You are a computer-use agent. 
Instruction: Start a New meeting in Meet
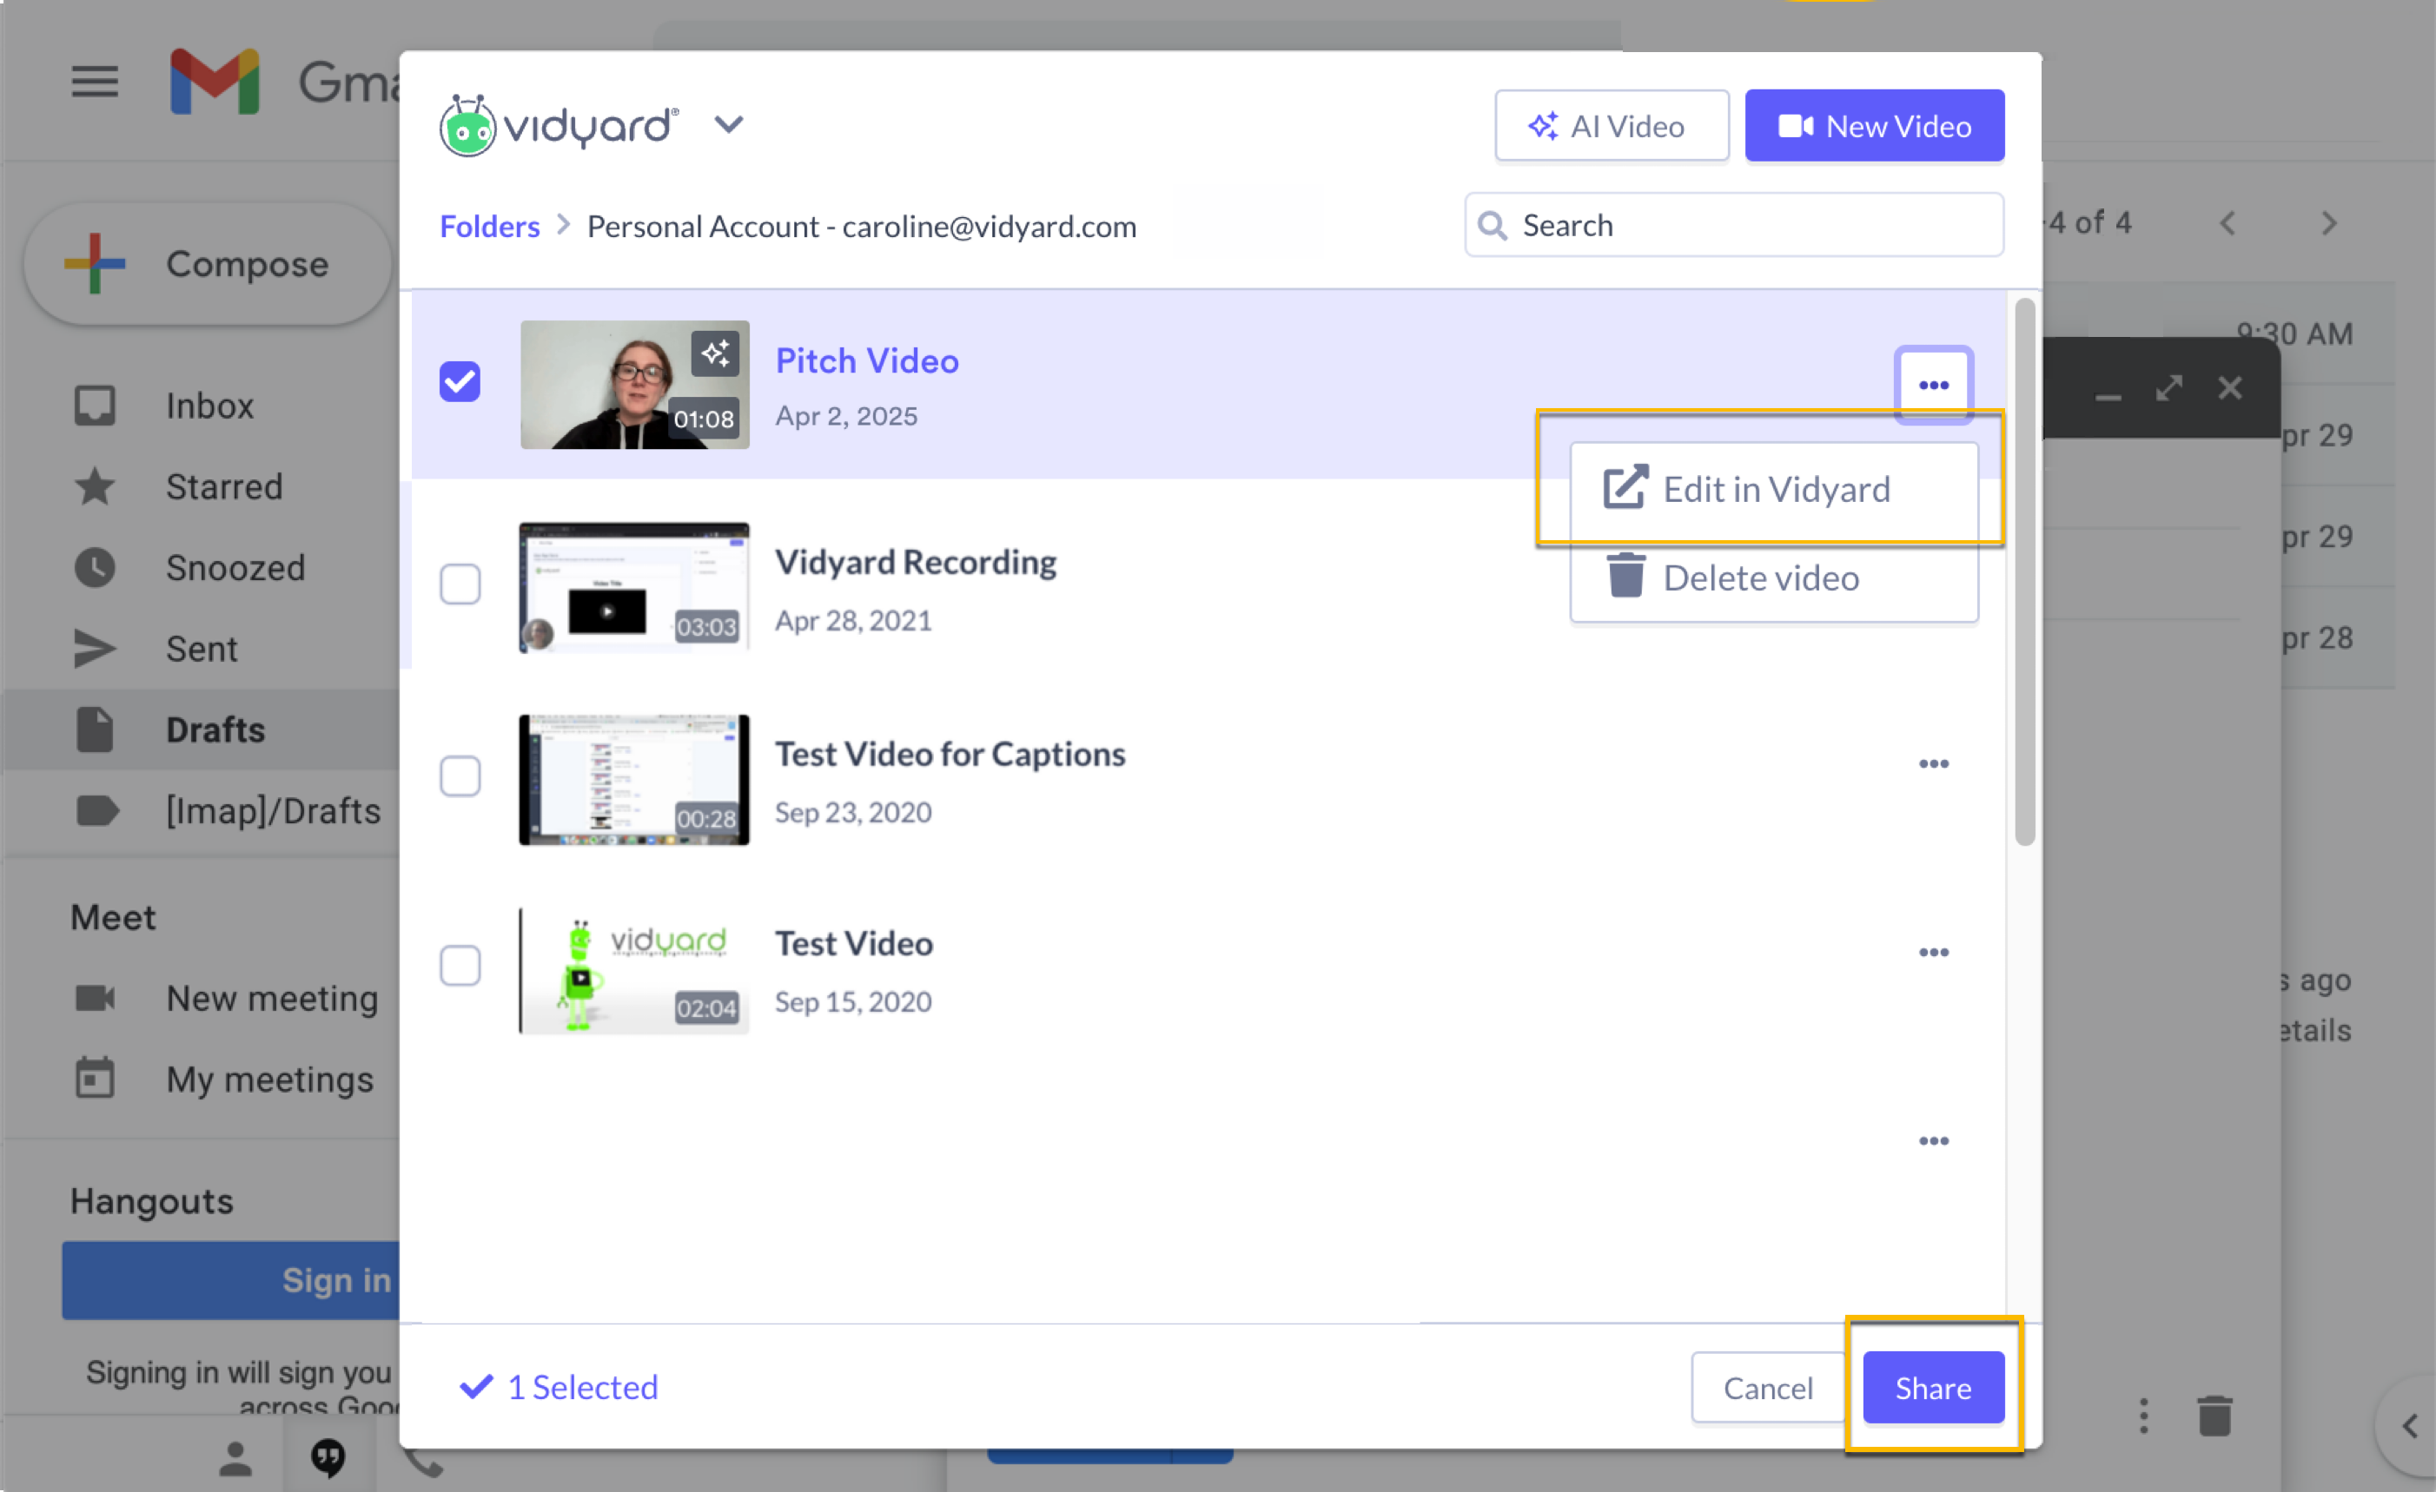point(272,999)
